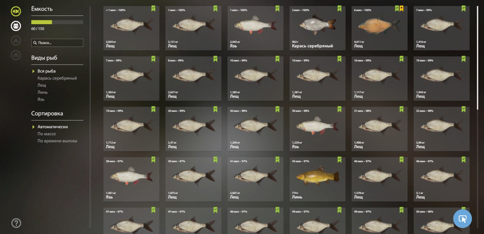The width and height of the screenshot is (484, 234).
Task: Click the Поиск search field
Action: [57, 43]
